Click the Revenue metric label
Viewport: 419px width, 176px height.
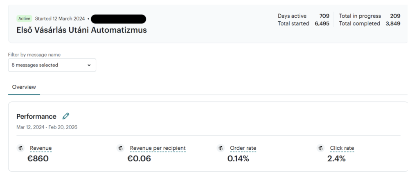point(41,148)
